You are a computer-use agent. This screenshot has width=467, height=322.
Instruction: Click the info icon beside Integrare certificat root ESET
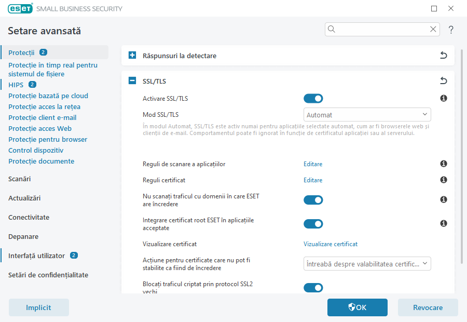click(444, 223)
